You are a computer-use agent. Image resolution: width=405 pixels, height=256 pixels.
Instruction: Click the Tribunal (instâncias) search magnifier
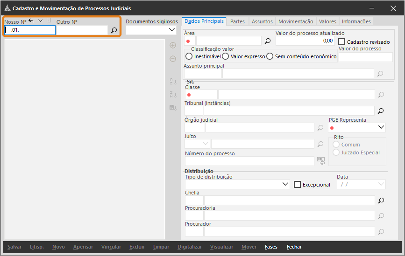(x=381, y=111)
